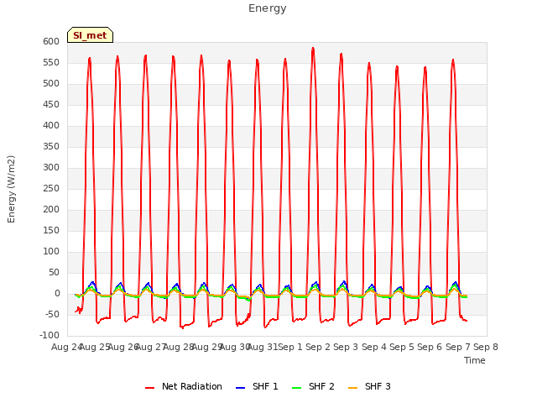Toggle the SHF 3 legend entry
The height and width of the screenshot is (403, 537).
point(369,386)
